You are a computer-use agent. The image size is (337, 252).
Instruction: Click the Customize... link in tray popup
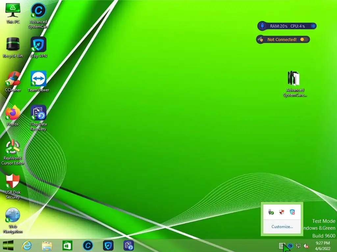282,227
